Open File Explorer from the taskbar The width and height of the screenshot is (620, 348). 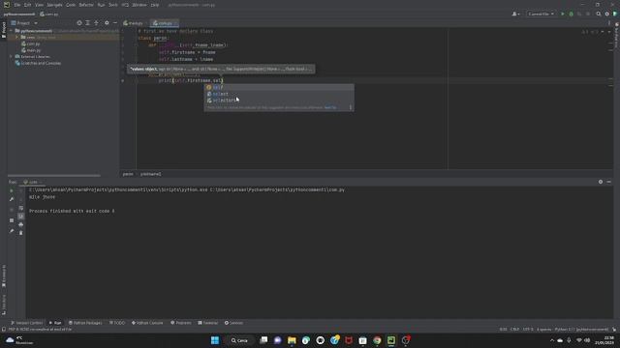click(x=292, y=340)
